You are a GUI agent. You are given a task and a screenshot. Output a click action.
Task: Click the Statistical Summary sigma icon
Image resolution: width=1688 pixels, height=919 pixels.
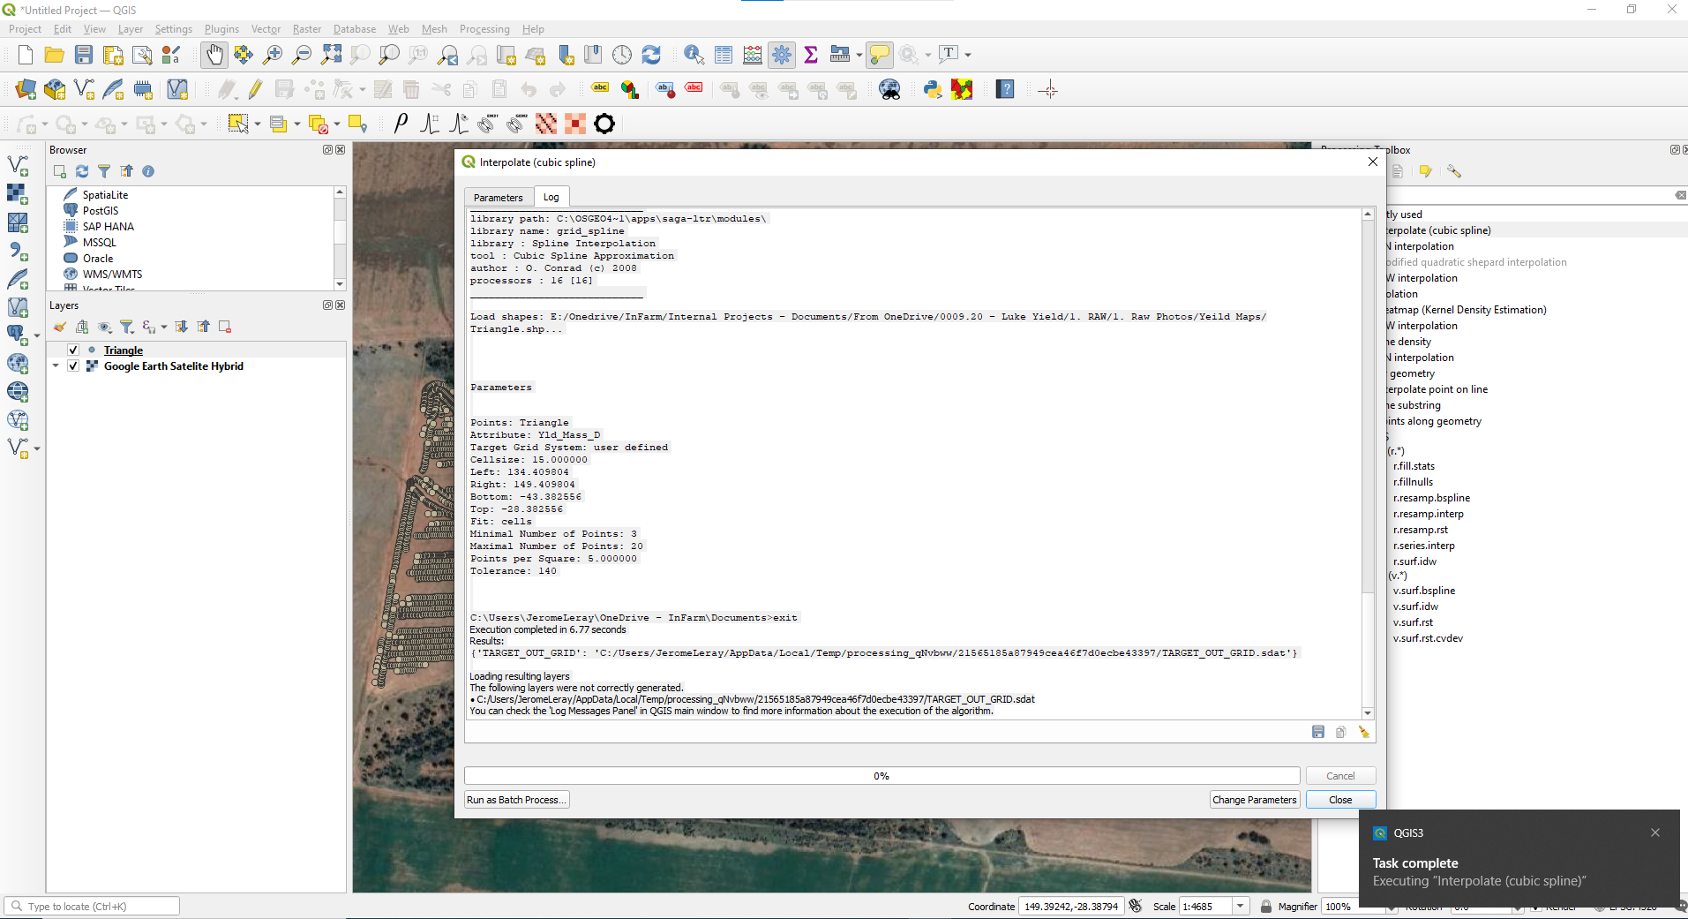tap(811, 55)
